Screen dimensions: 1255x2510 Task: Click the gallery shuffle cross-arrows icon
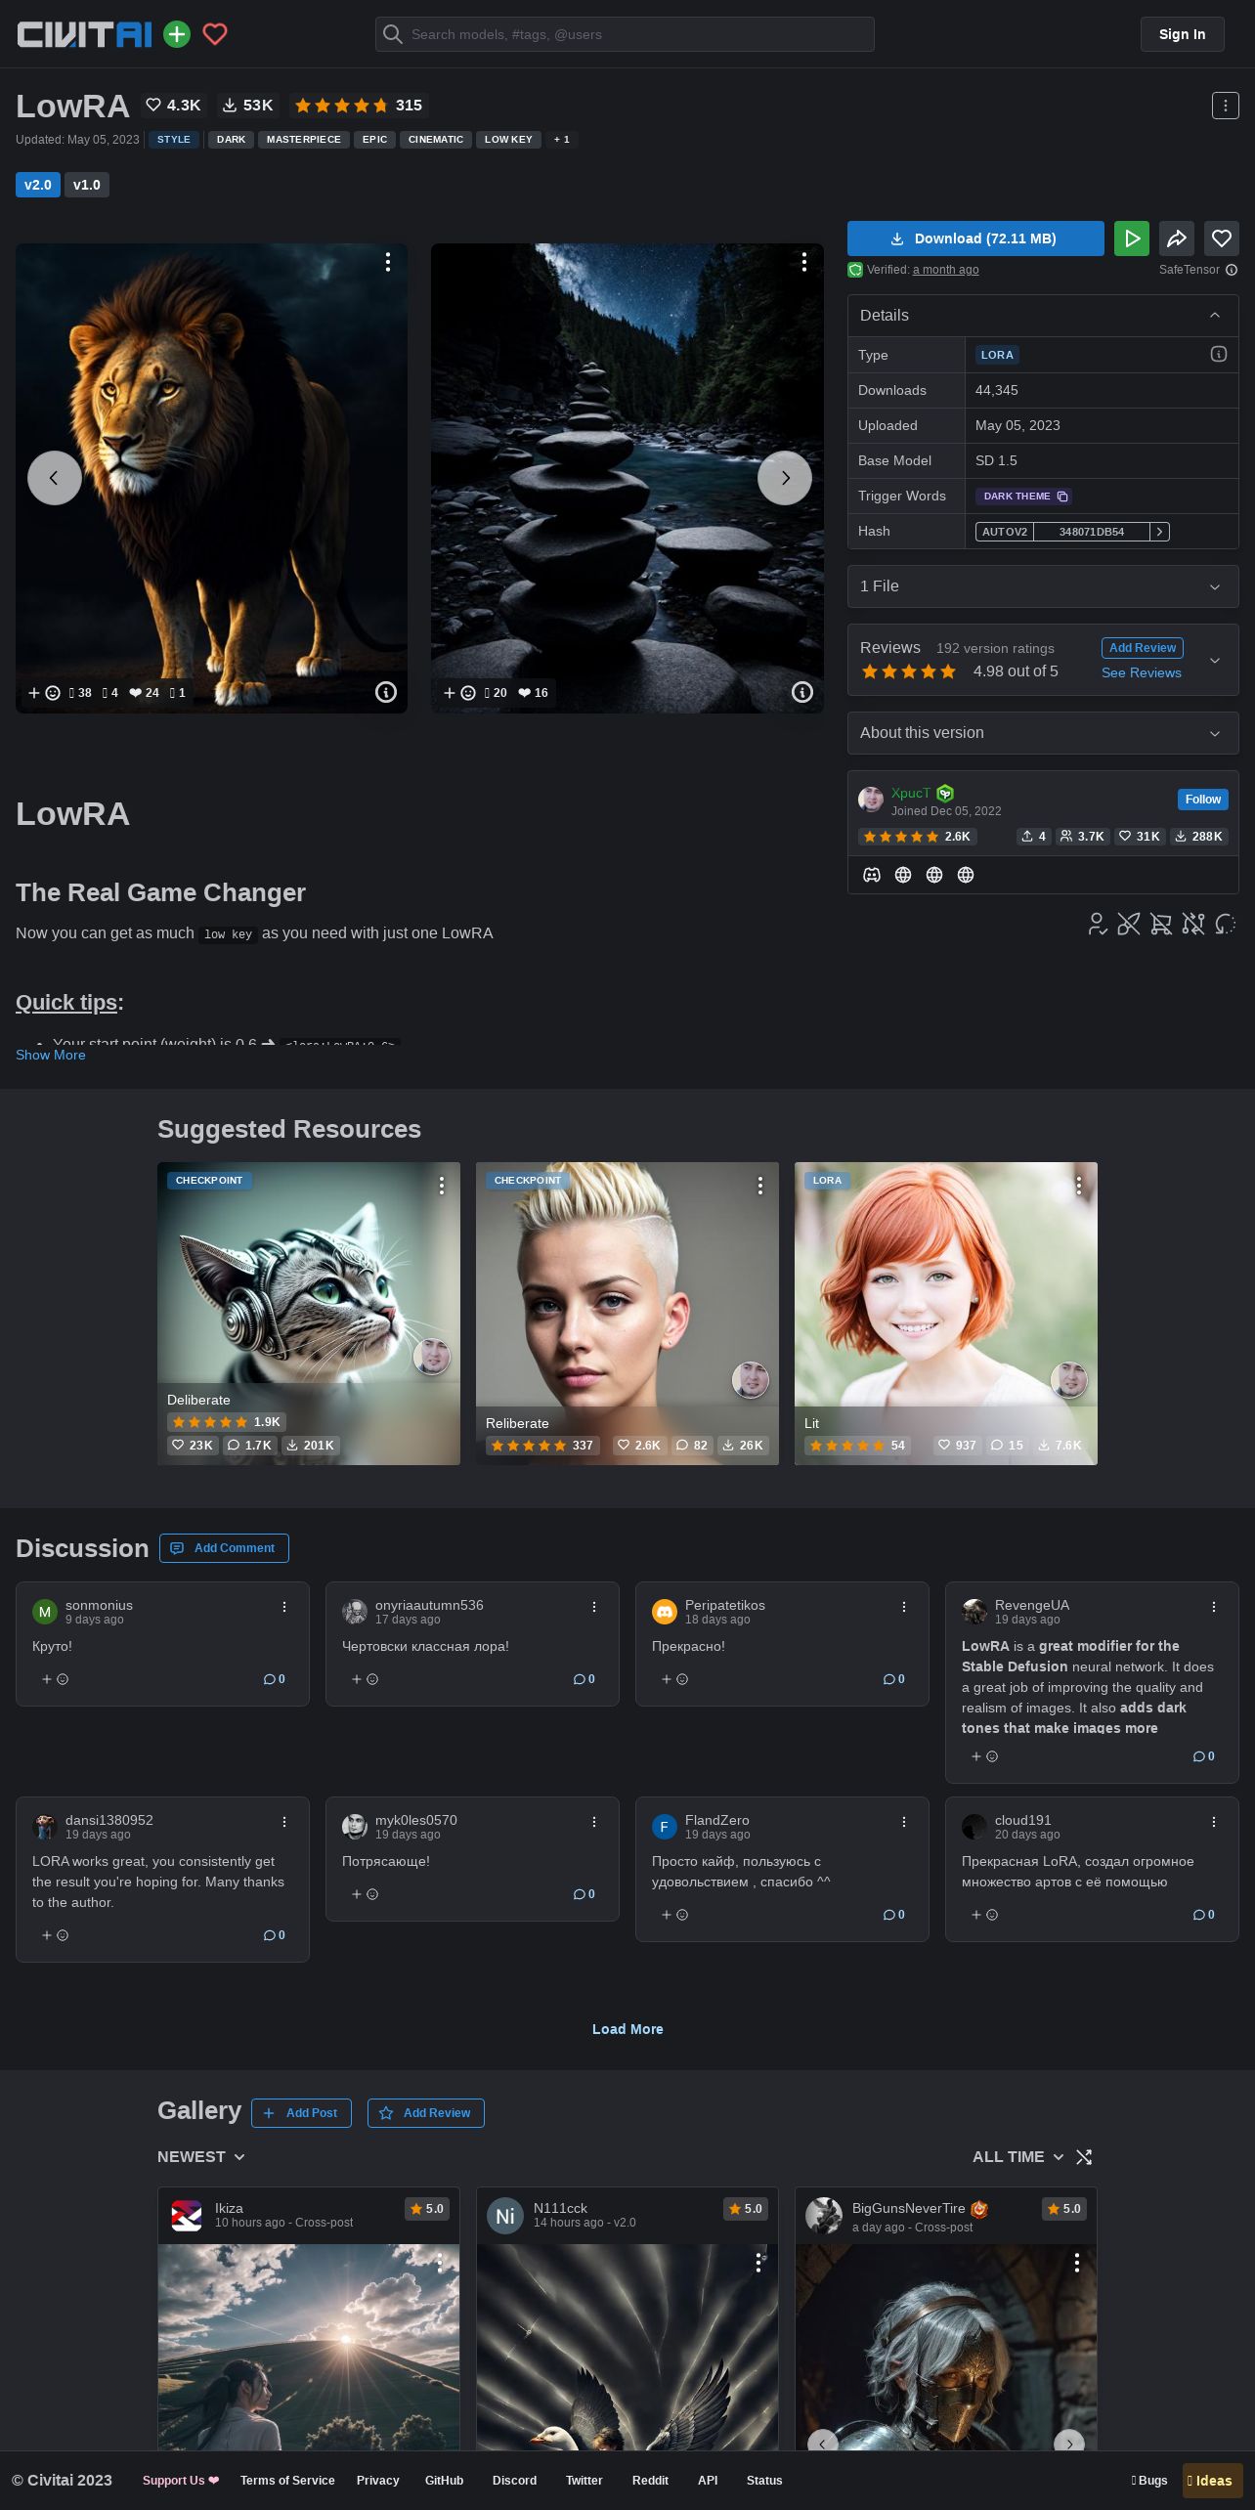click(1084, 2157)
